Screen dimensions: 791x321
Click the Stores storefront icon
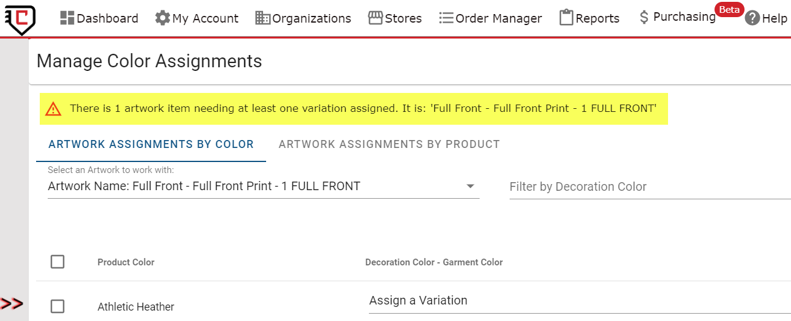coord(375,18)
